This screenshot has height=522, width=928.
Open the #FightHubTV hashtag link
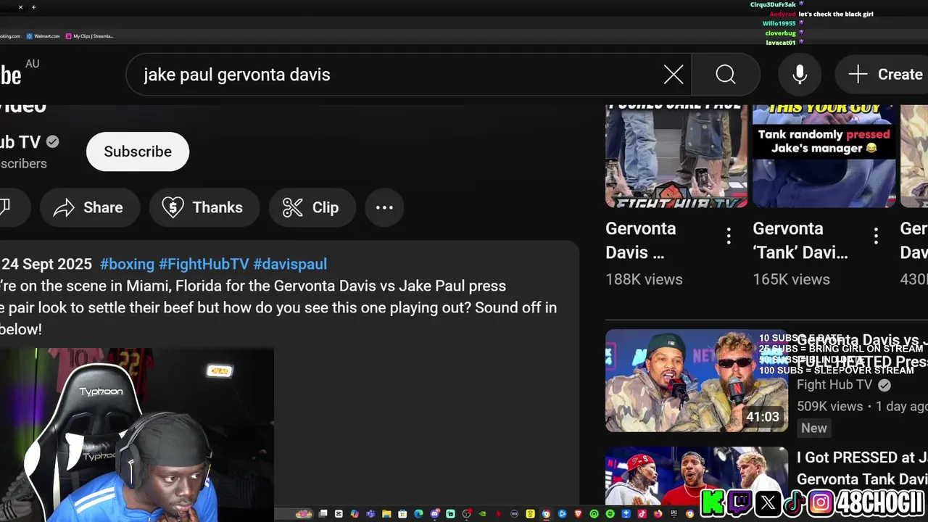pos(204,264)
